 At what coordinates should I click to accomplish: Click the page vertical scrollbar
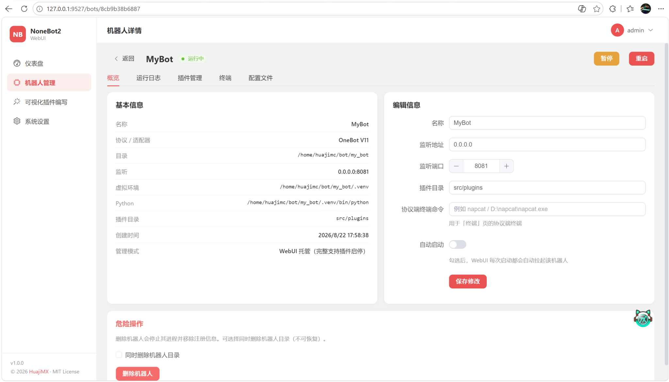(666, 205)
